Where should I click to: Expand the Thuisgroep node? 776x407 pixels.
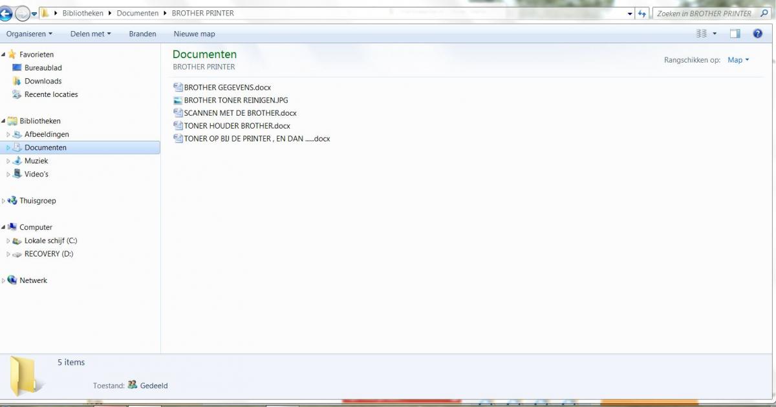pos(3,201)
